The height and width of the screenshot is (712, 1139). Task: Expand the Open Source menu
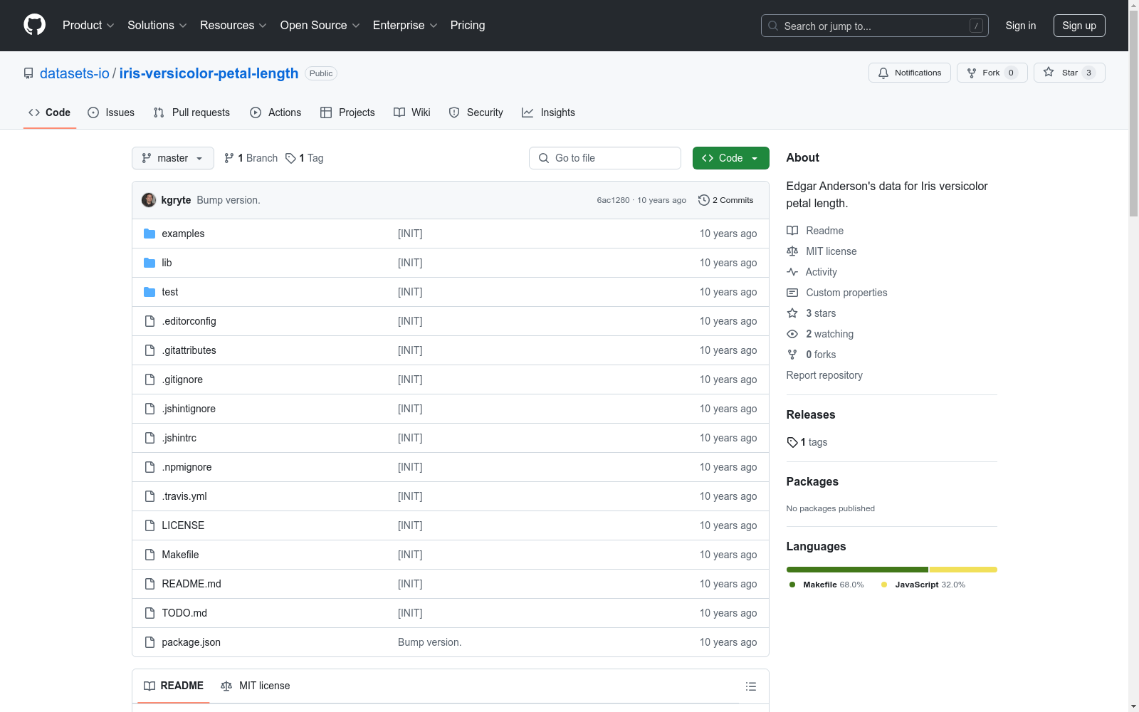tap(320, 25)
